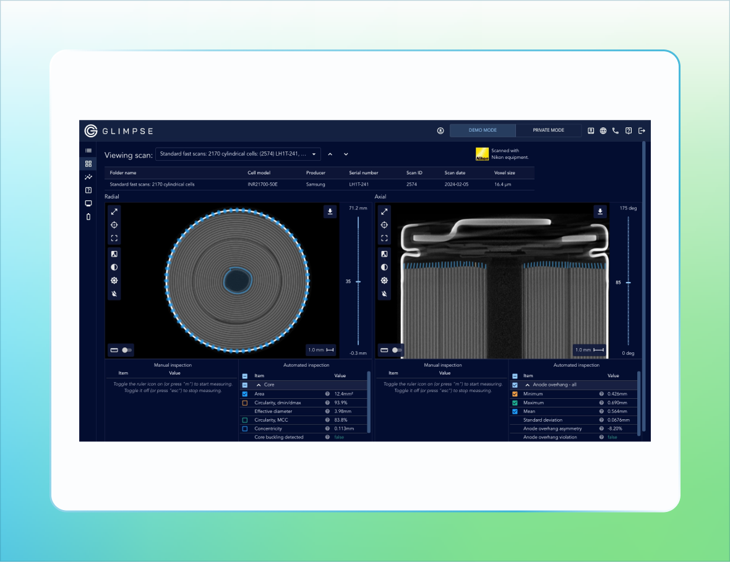
Task: Click the crosshair target icon in the Axial view
Action: click(x=384, y=225)
